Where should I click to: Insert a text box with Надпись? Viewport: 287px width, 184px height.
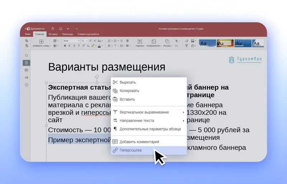pyautogui.click(x=140, y=43)
